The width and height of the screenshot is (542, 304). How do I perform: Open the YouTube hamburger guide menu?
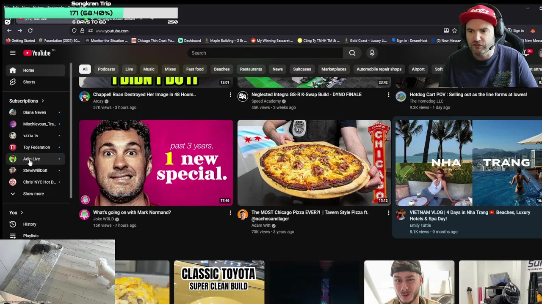(13, 53)
